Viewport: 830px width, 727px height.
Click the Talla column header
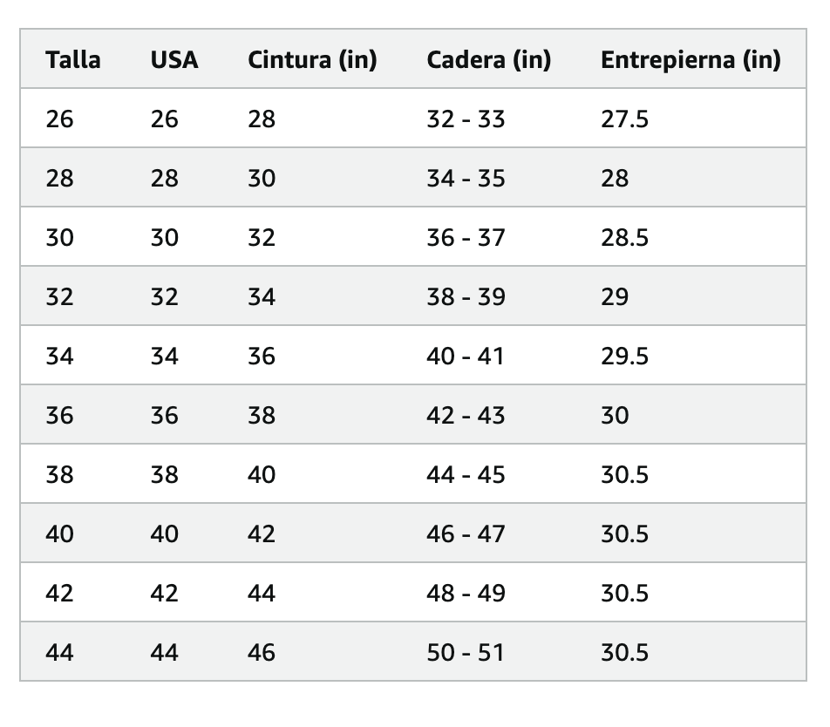pyautogui.click(x=73, y=60)
